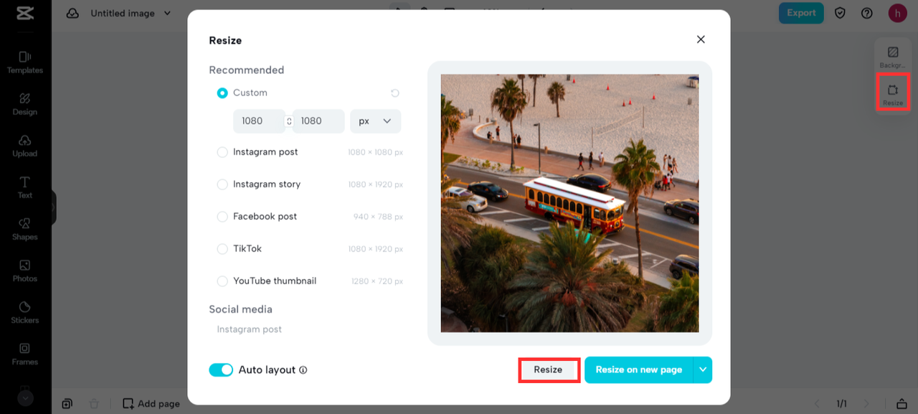This screenshot has width=918, height=414.
Task: Toggle the aspect ratio lock between dimensions
Action: tap(289, 121)
